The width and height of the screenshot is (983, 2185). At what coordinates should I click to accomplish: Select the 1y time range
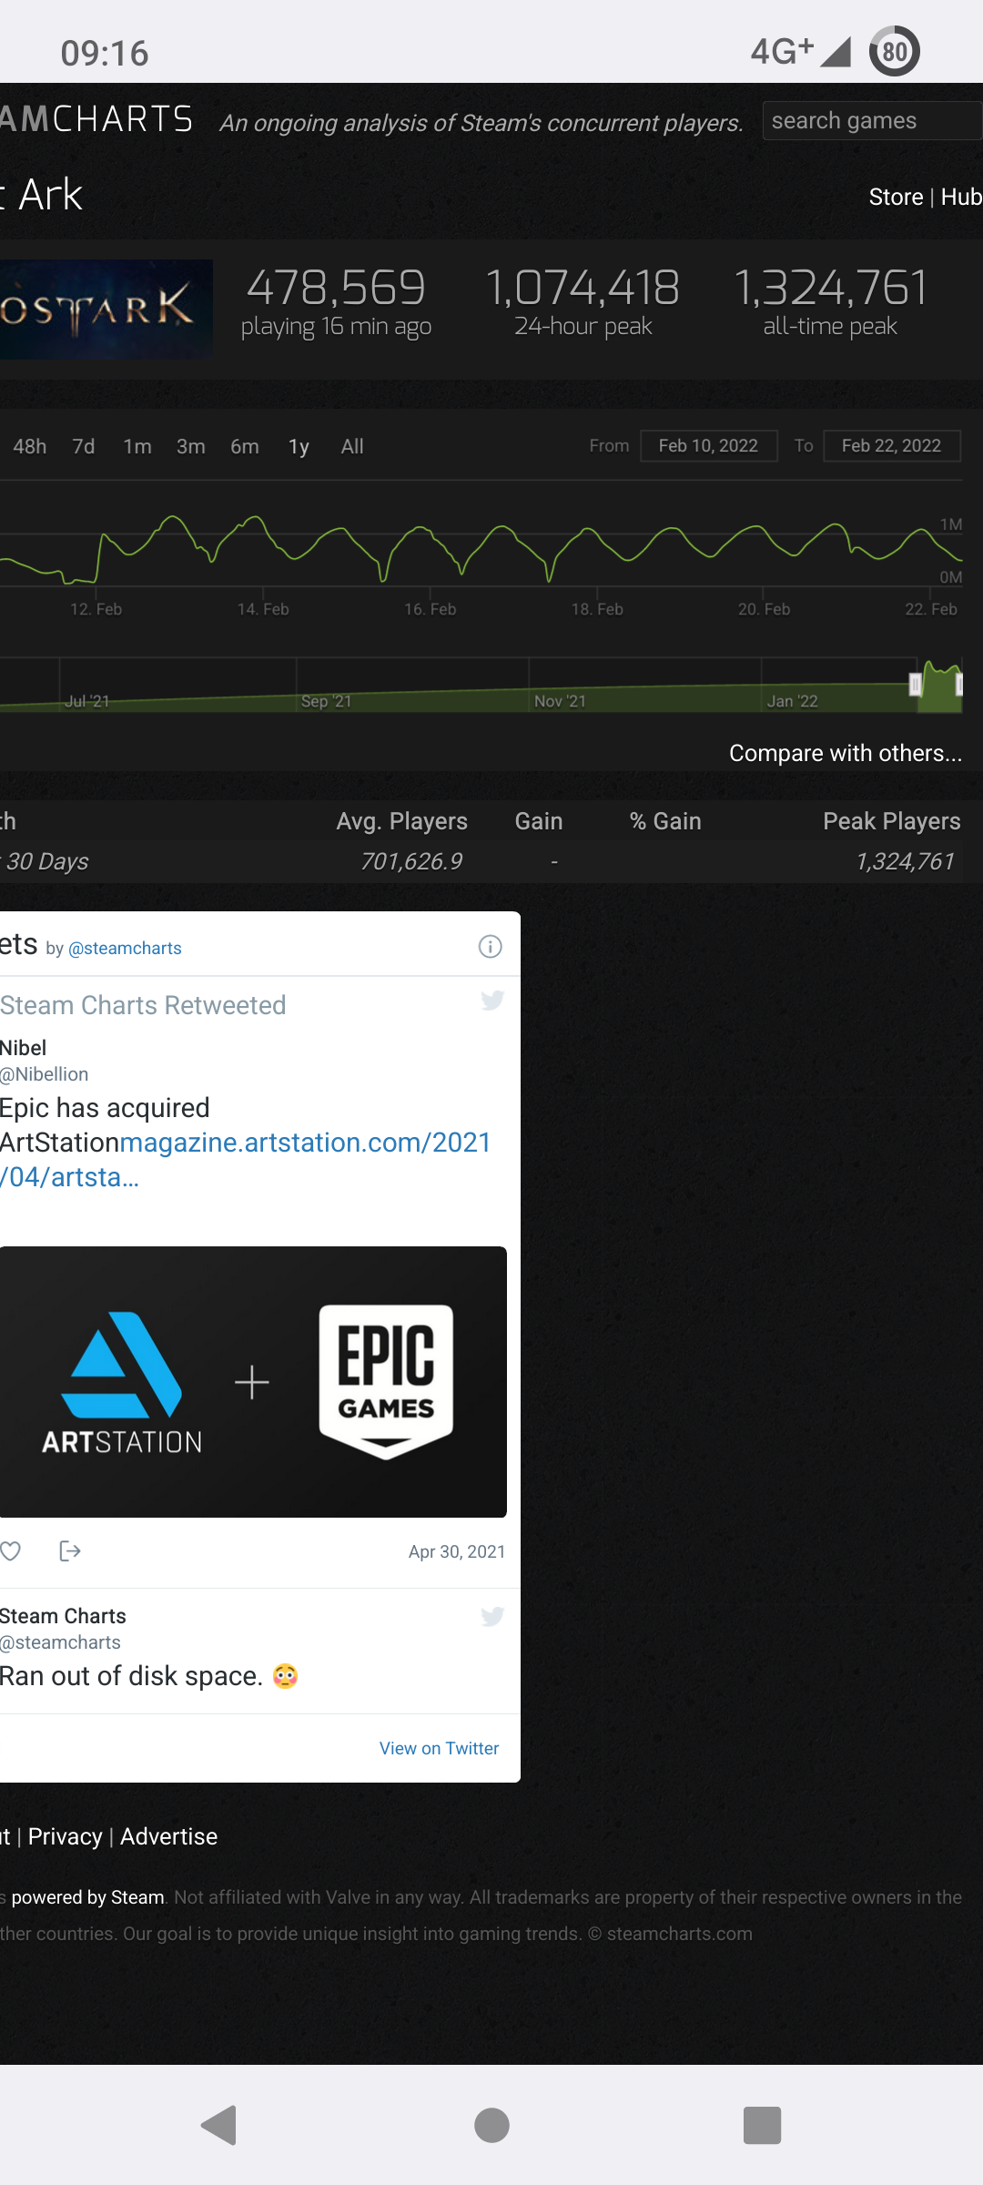click(299, 446)
